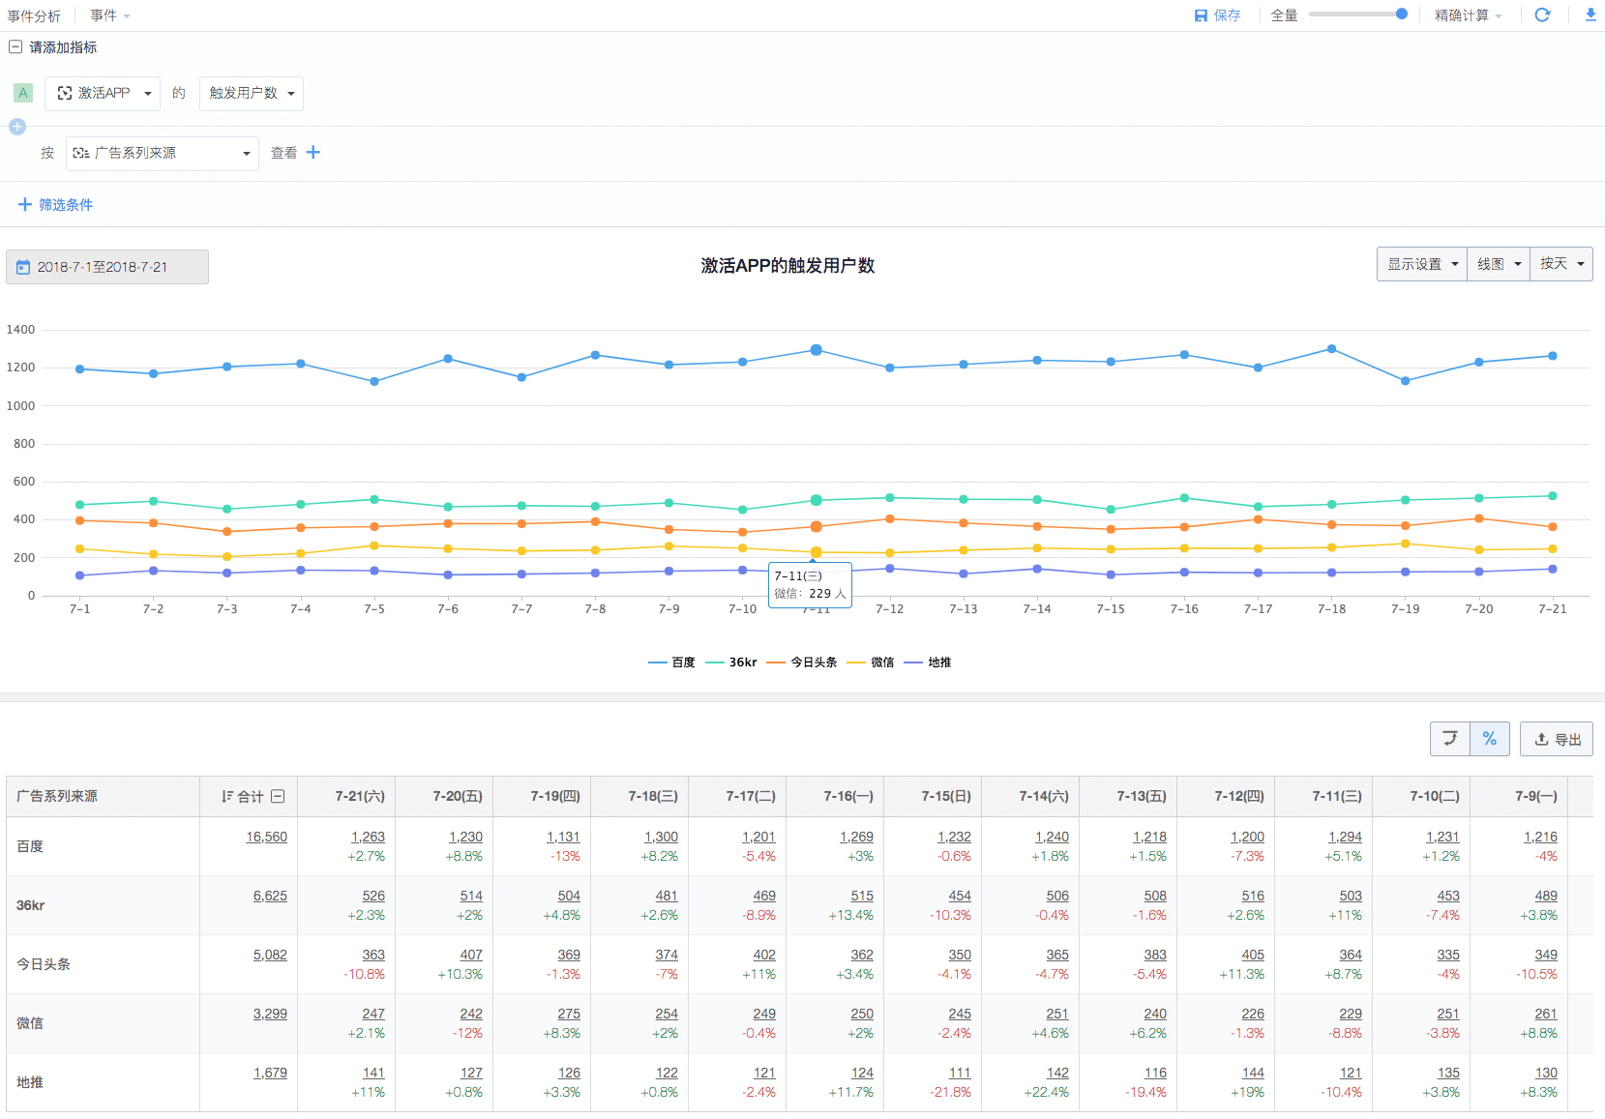Open the 36kr total value 6,625
Viewport: 1605px width, 1119px height.
pos(270,896)
